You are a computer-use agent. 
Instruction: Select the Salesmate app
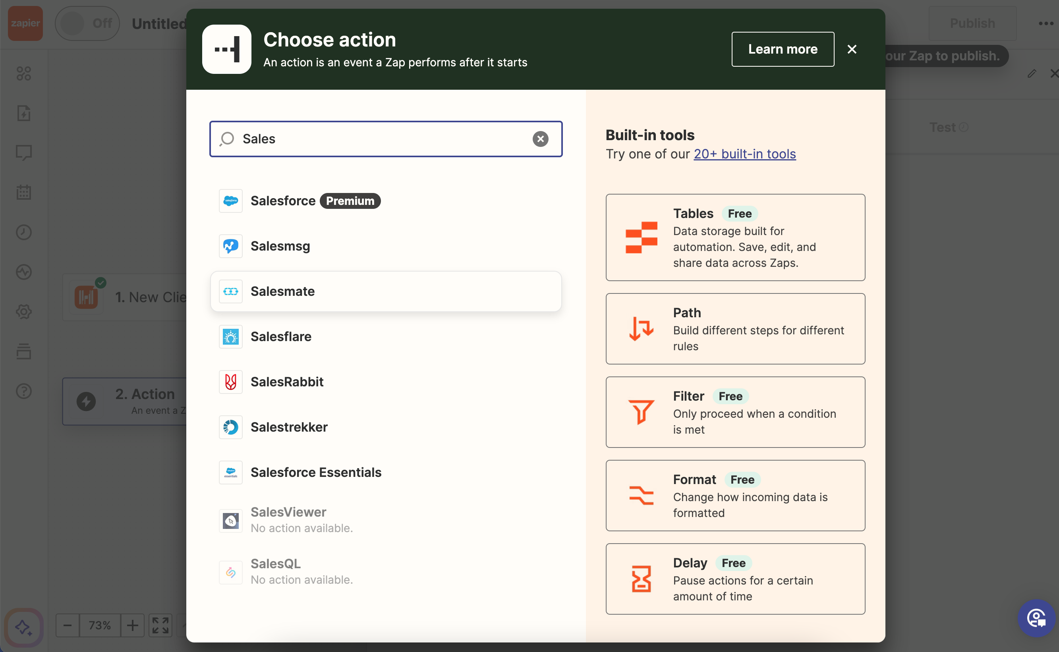[386, 291]
